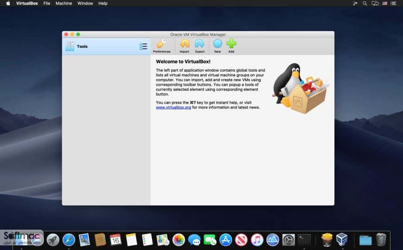
Task: Click the status icon left of Spotlight
Action: click(355, 3)
